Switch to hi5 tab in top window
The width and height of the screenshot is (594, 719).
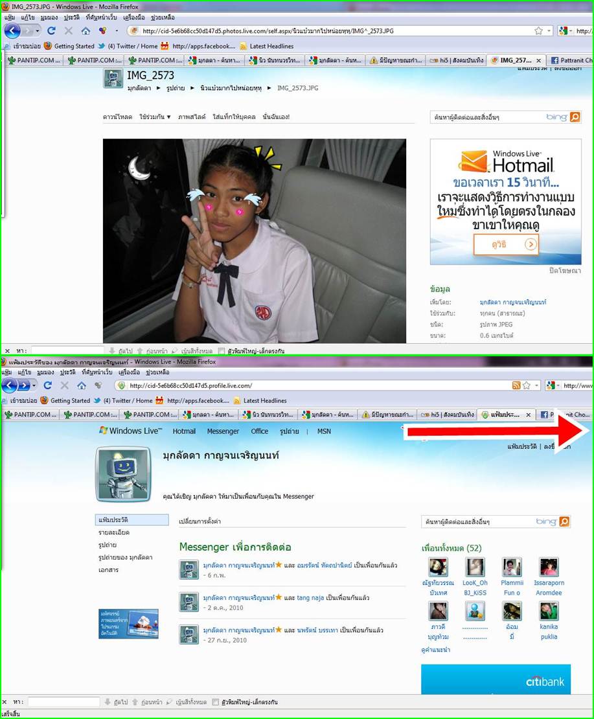point(457,60)
